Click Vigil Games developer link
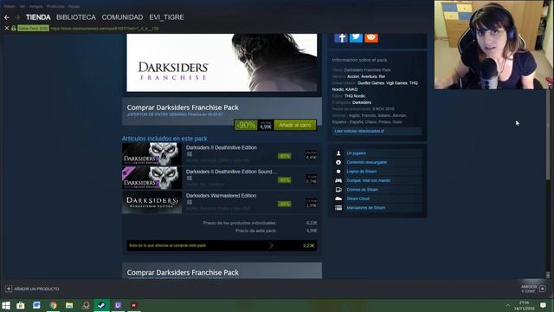 click(x=396, y=83)
